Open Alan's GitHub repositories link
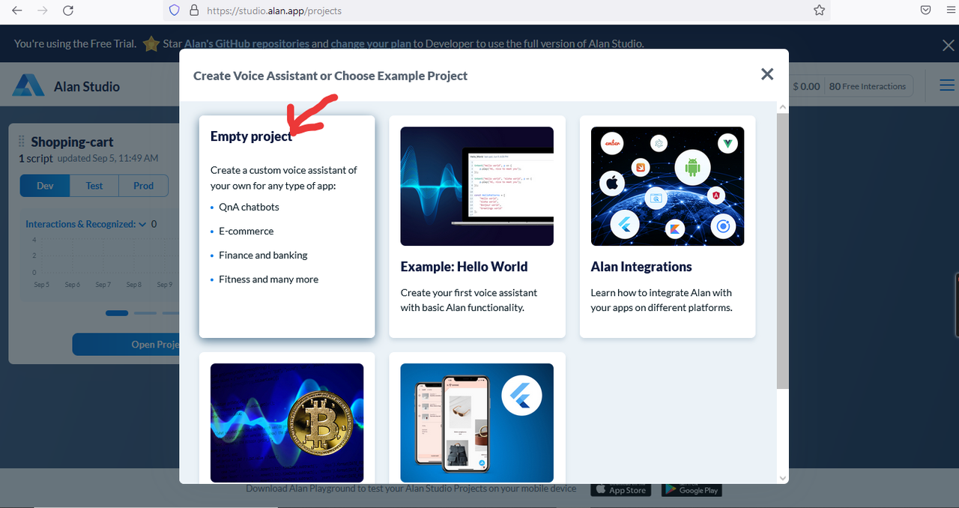Image resolution: width=959 pixels, height=508 pixels. (246, 43)
